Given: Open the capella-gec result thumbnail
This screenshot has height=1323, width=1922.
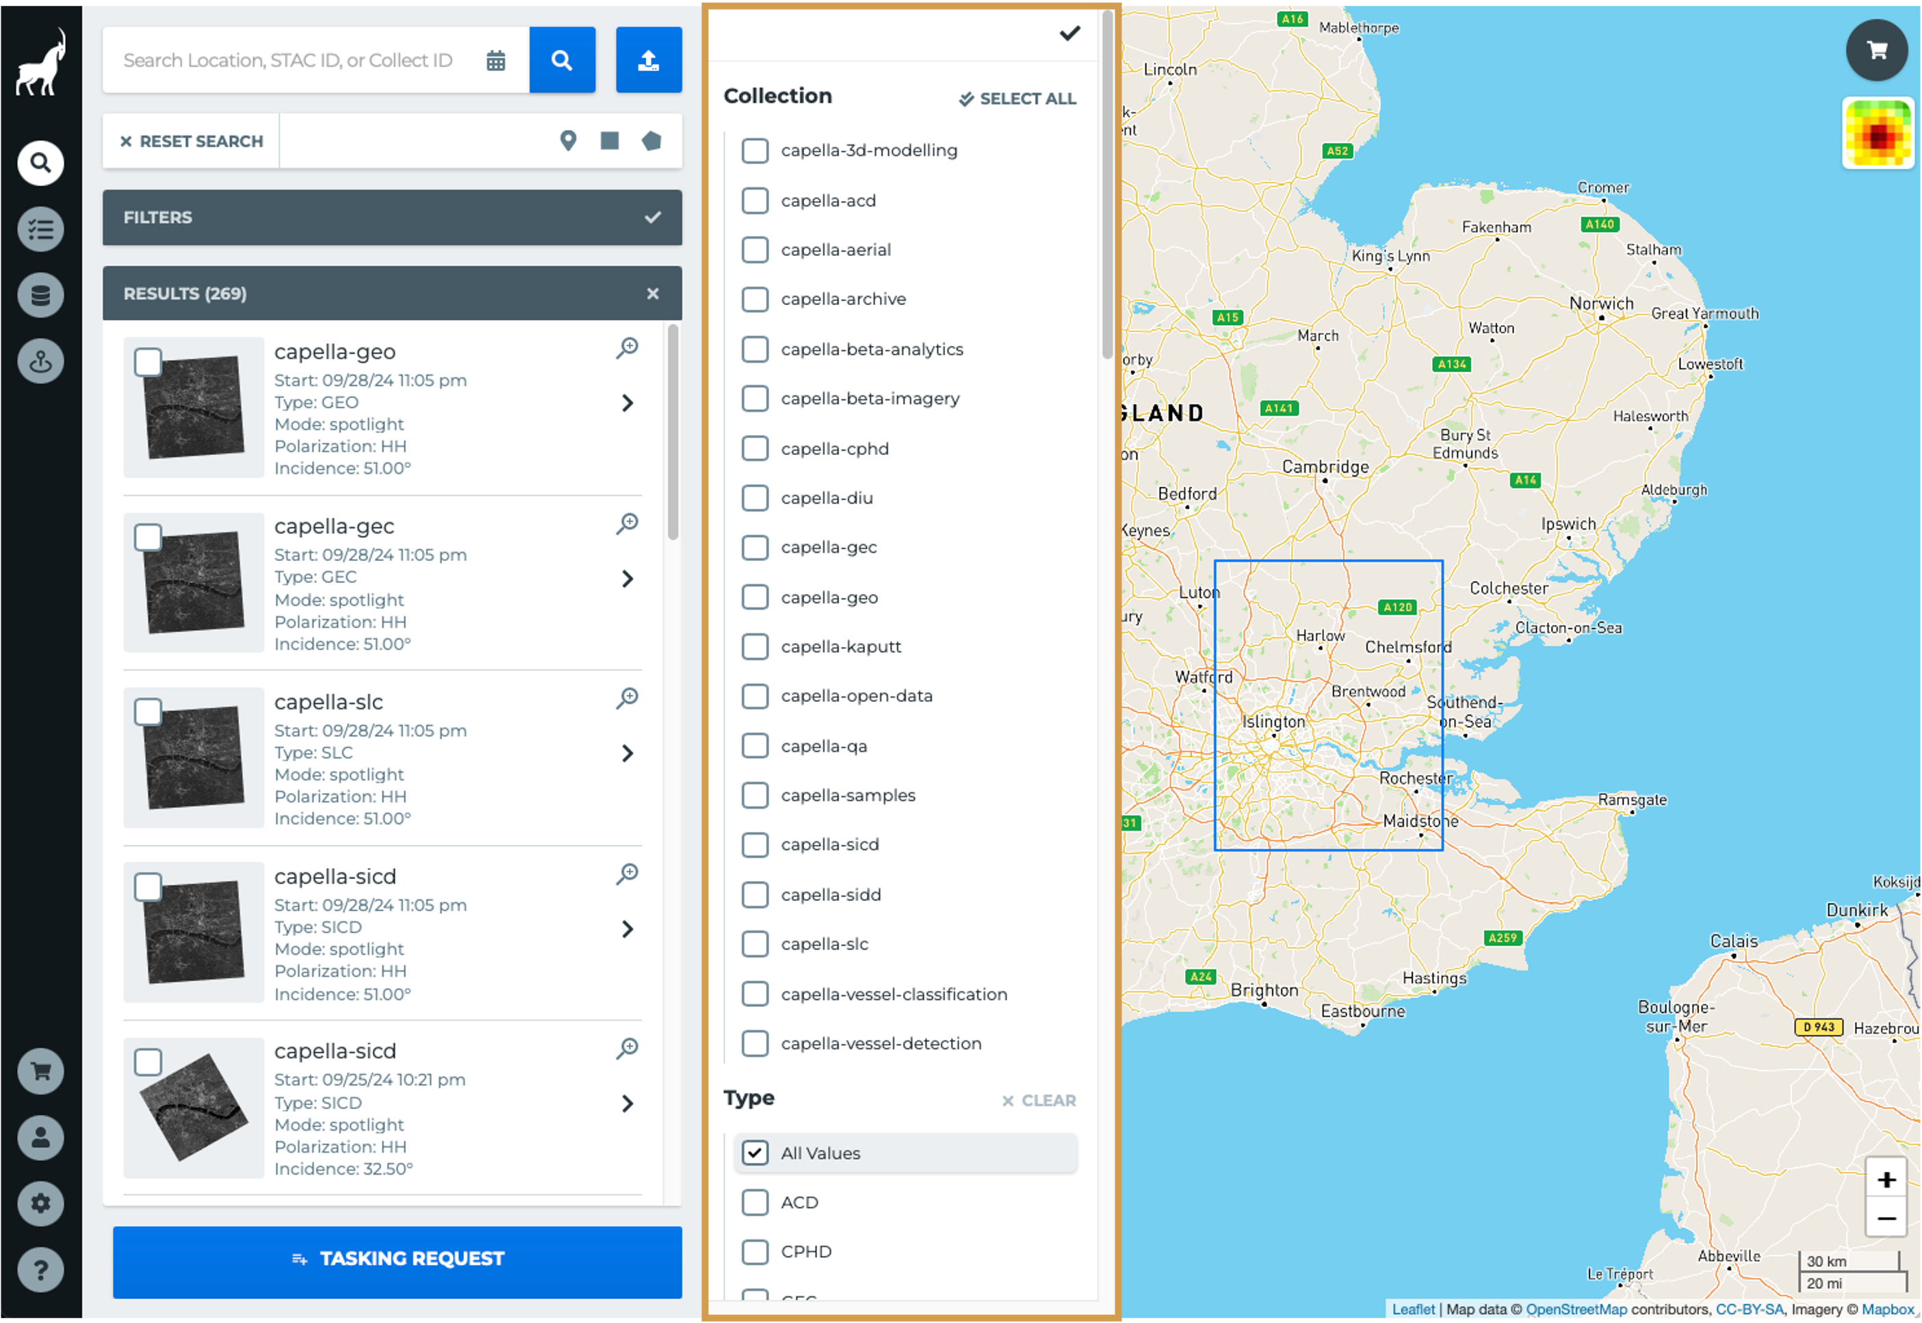Looking at the screenshot, I should pyautogui.click(x=194, y=582).
